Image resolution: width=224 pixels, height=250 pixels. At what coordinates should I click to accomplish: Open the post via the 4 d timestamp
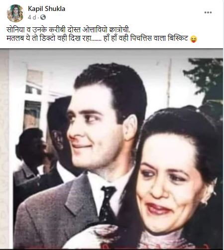32,17
